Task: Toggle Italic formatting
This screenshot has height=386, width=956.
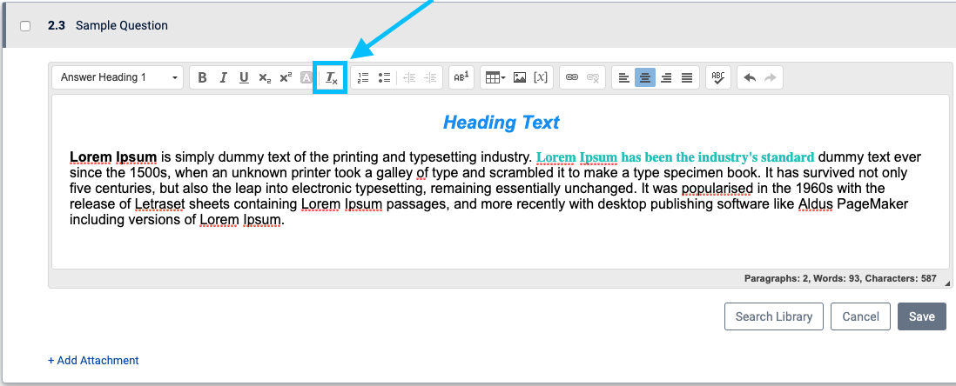Action: tap(223, 77)
